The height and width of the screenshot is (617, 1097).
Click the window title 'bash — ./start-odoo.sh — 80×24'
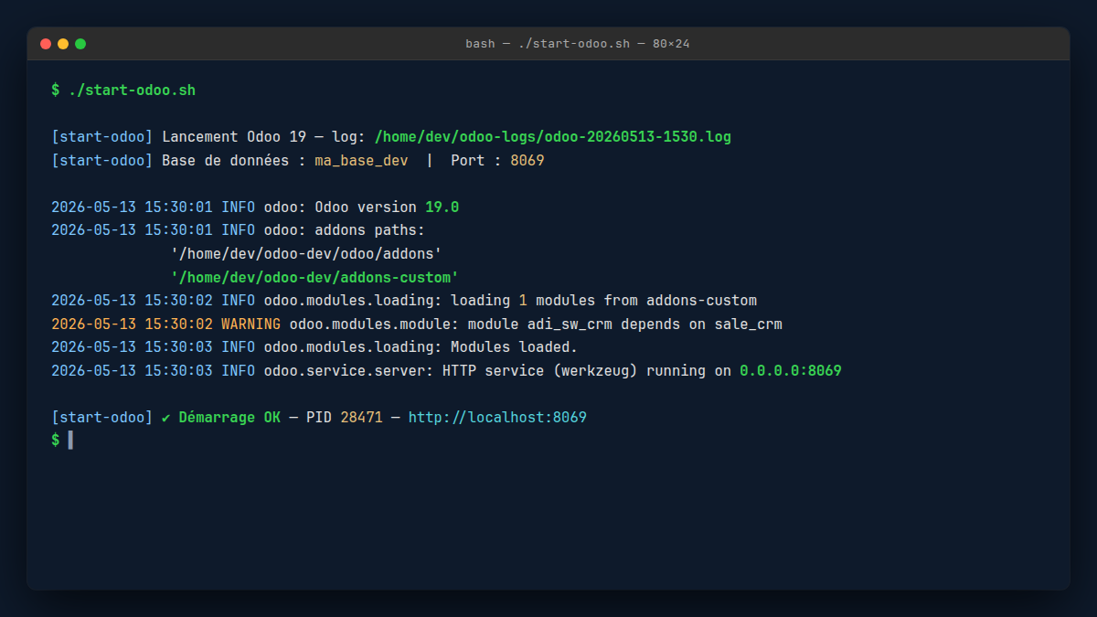click(577, 44)
